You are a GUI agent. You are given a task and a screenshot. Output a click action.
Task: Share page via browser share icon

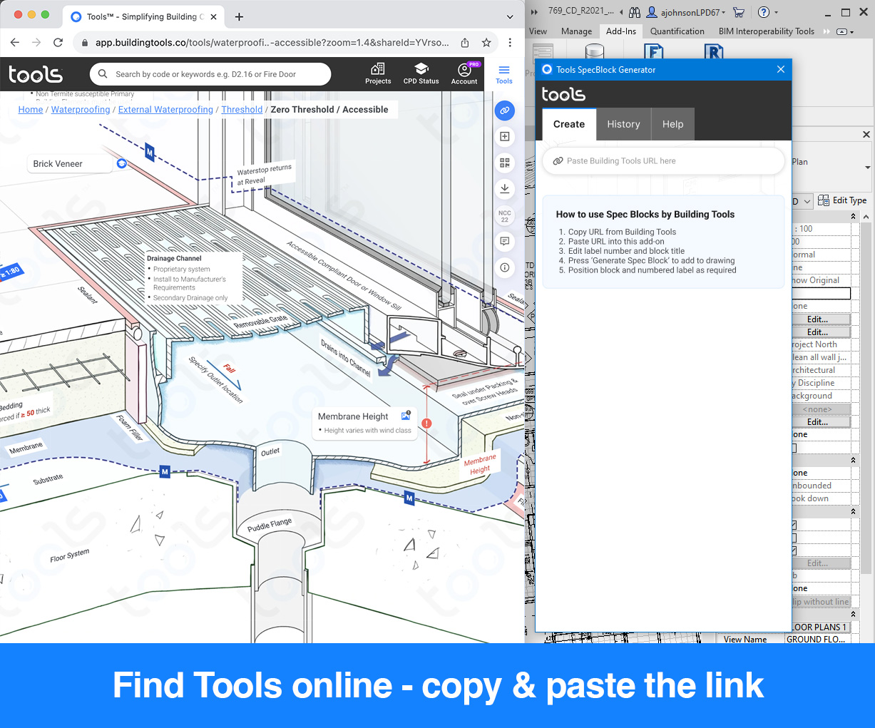(465, 42)
